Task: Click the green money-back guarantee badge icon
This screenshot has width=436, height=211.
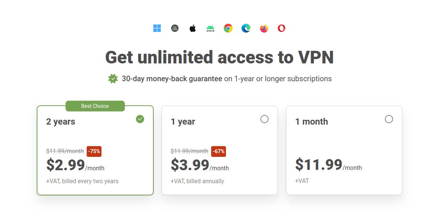Action: (x=113, y=79)
